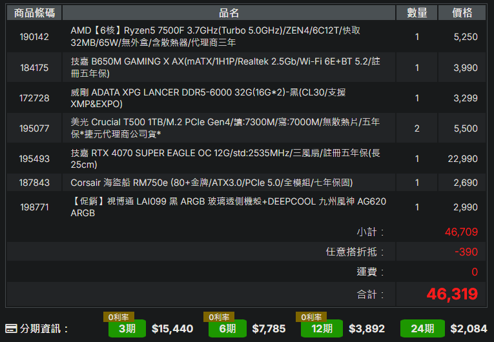Viewport: 494px width, 342px height.
Task: Click product code 190142
Action: [x=34, y=37]
